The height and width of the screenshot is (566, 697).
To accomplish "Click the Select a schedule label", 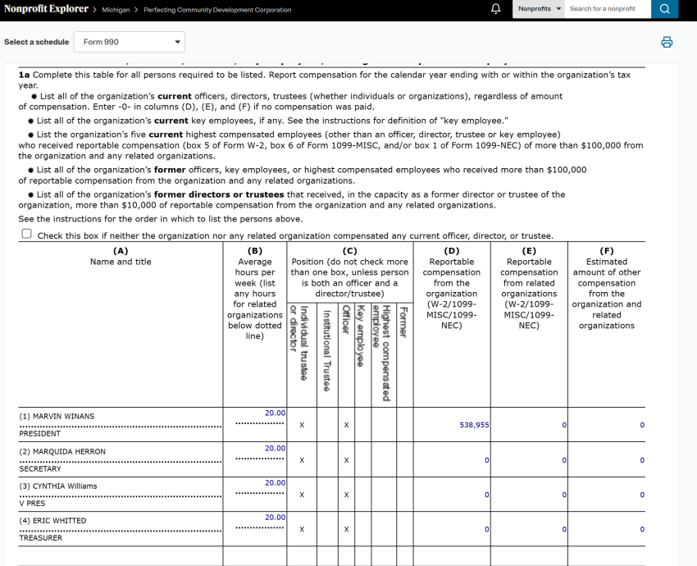I will 36,42.
